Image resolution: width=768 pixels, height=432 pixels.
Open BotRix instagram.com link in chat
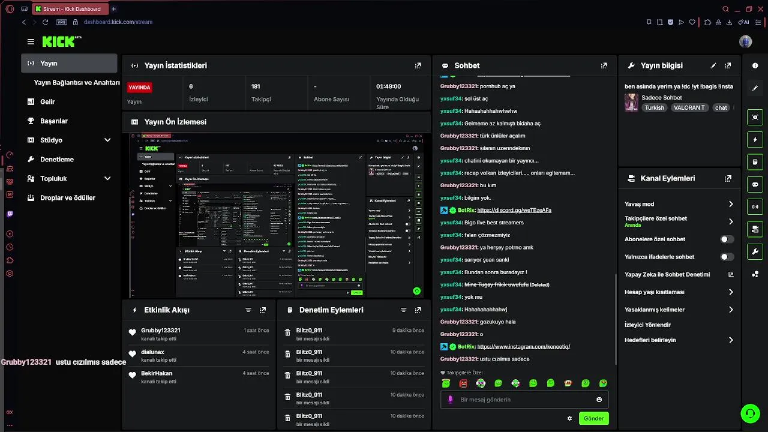pos(523,347)
